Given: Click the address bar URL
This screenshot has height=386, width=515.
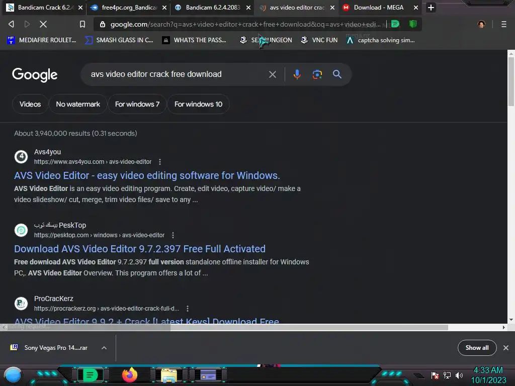Looking at the screenshot, I should coord(245,24).
